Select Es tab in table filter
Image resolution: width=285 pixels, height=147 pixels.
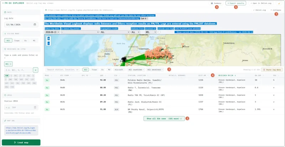point(103,70)
